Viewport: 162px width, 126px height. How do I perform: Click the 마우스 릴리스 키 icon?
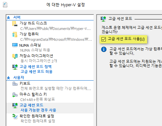(15, 95)
